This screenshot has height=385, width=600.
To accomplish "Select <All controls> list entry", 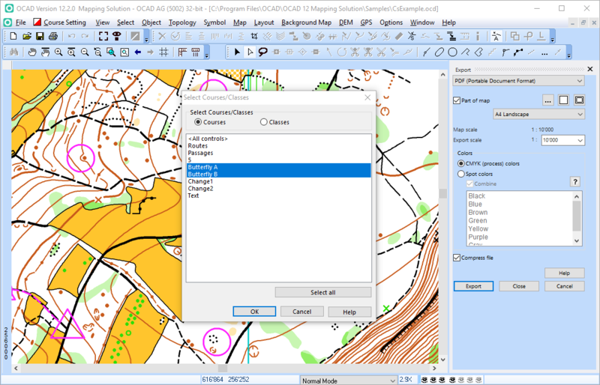I will (278, 139).
